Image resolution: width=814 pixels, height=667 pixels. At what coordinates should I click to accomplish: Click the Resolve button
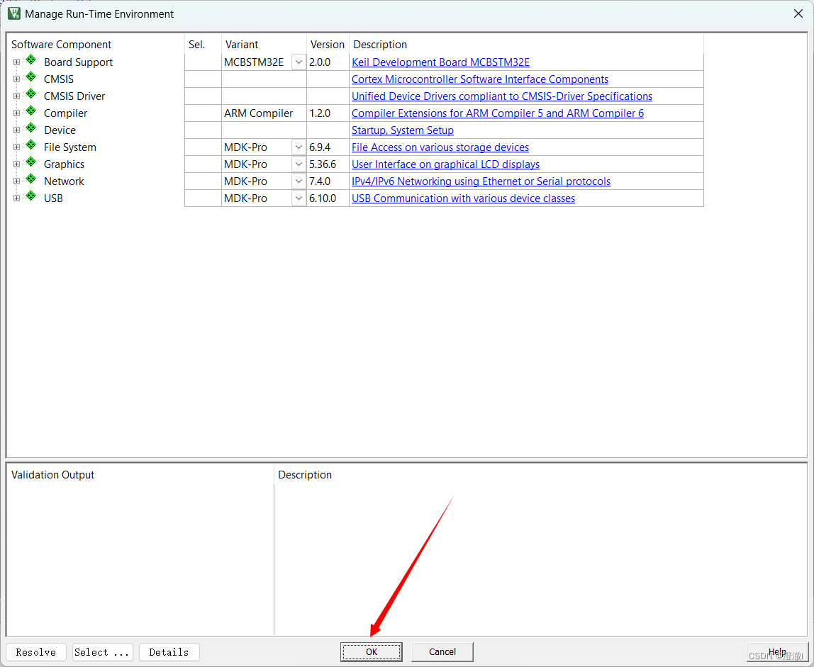pos(36,652)
